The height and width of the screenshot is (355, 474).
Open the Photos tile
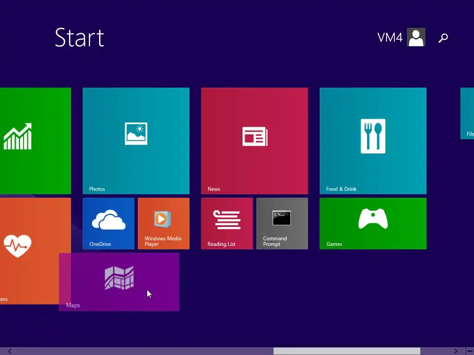[136, 141]
